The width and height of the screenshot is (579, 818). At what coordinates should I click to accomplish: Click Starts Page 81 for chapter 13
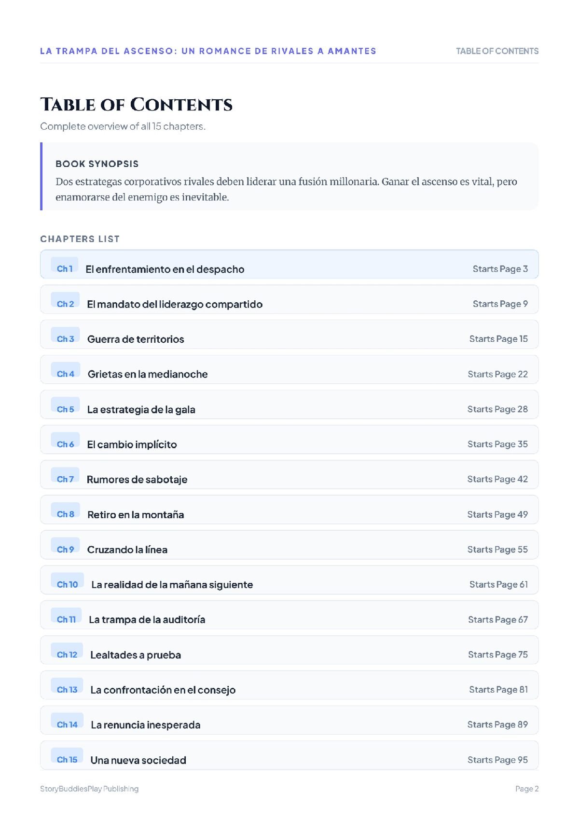coord(498,689)
